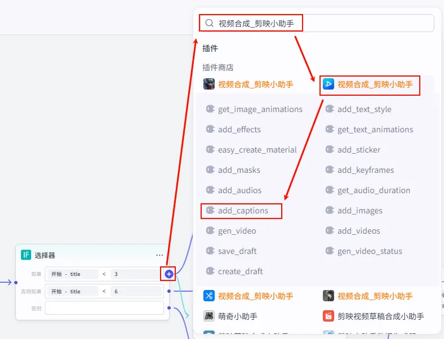Screen dimensions: 444x339
Task: Click the 否则 branch empty field
Action: pos(104,308)
